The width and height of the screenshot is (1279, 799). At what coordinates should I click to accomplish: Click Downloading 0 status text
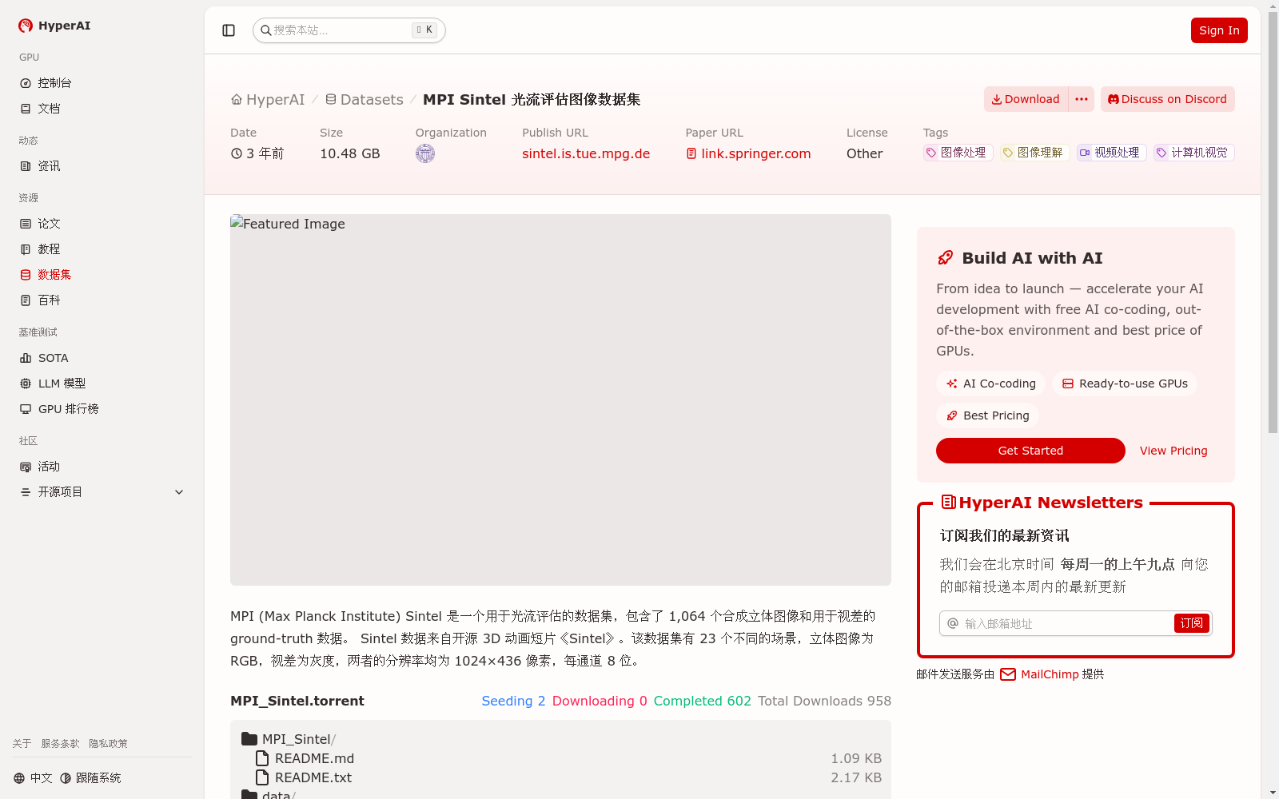(600, 701)
